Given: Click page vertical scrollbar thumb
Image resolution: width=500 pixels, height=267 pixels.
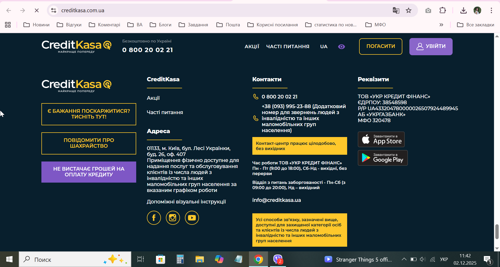Looking at the screenshot, I should [497, 232].
